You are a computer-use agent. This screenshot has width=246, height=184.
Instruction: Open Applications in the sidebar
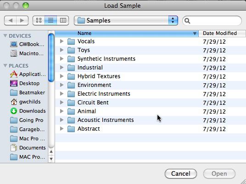click(28, 74)
